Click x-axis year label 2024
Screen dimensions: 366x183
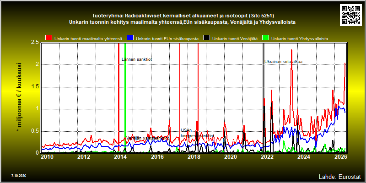303,156
